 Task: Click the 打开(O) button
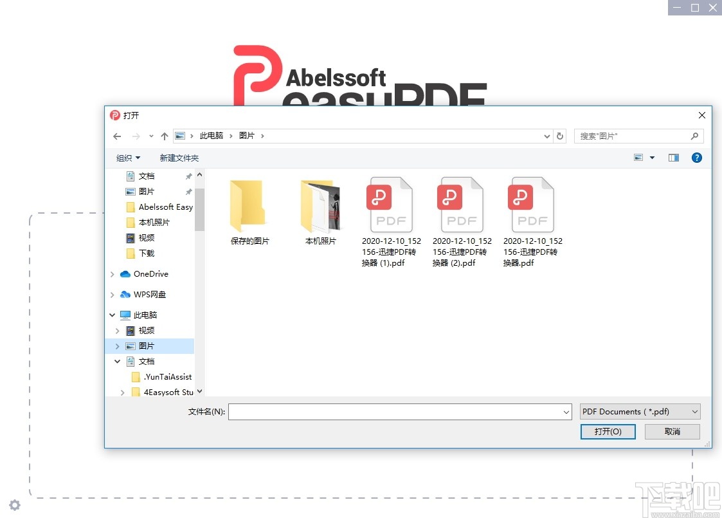[608, 431]
